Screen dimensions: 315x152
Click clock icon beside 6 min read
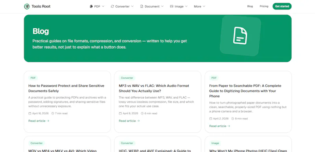click(142, 113)
